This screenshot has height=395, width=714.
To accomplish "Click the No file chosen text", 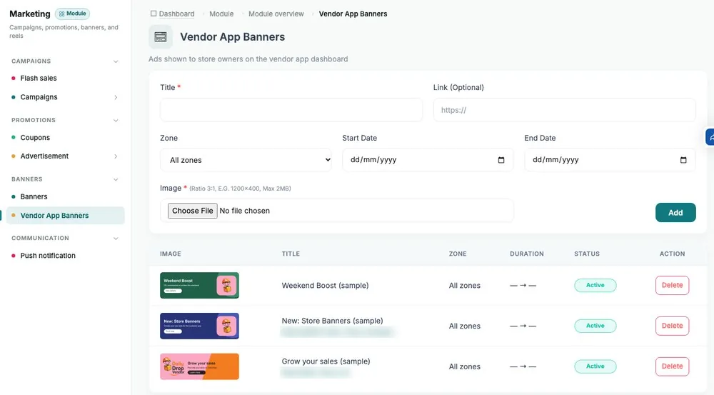I will click(x=244, y=211).
